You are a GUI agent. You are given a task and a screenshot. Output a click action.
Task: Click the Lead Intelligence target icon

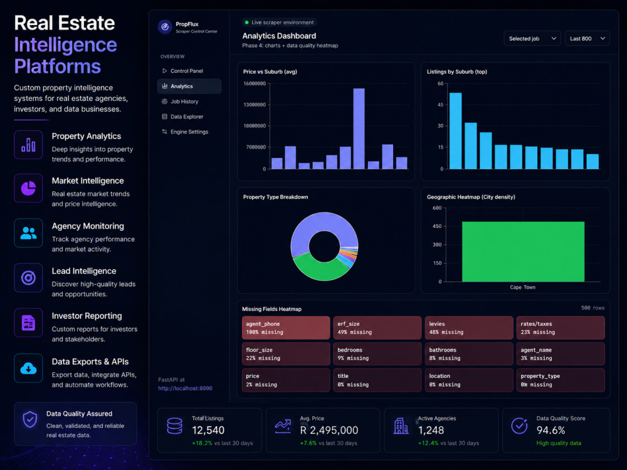click(x=28, y=278)
